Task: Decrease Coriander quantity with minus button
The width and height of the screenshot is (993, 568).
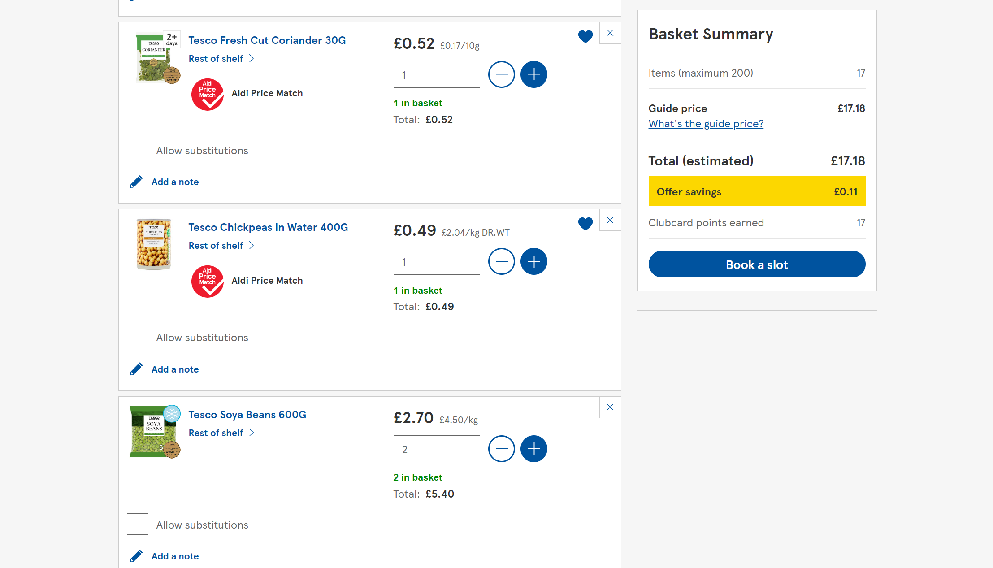Action: tap(501, 74)
